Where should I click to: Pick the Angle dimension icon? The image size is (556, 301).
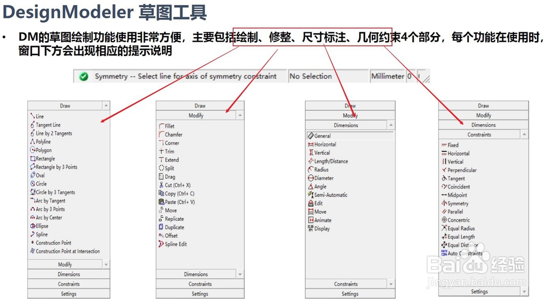click(311, 186)
